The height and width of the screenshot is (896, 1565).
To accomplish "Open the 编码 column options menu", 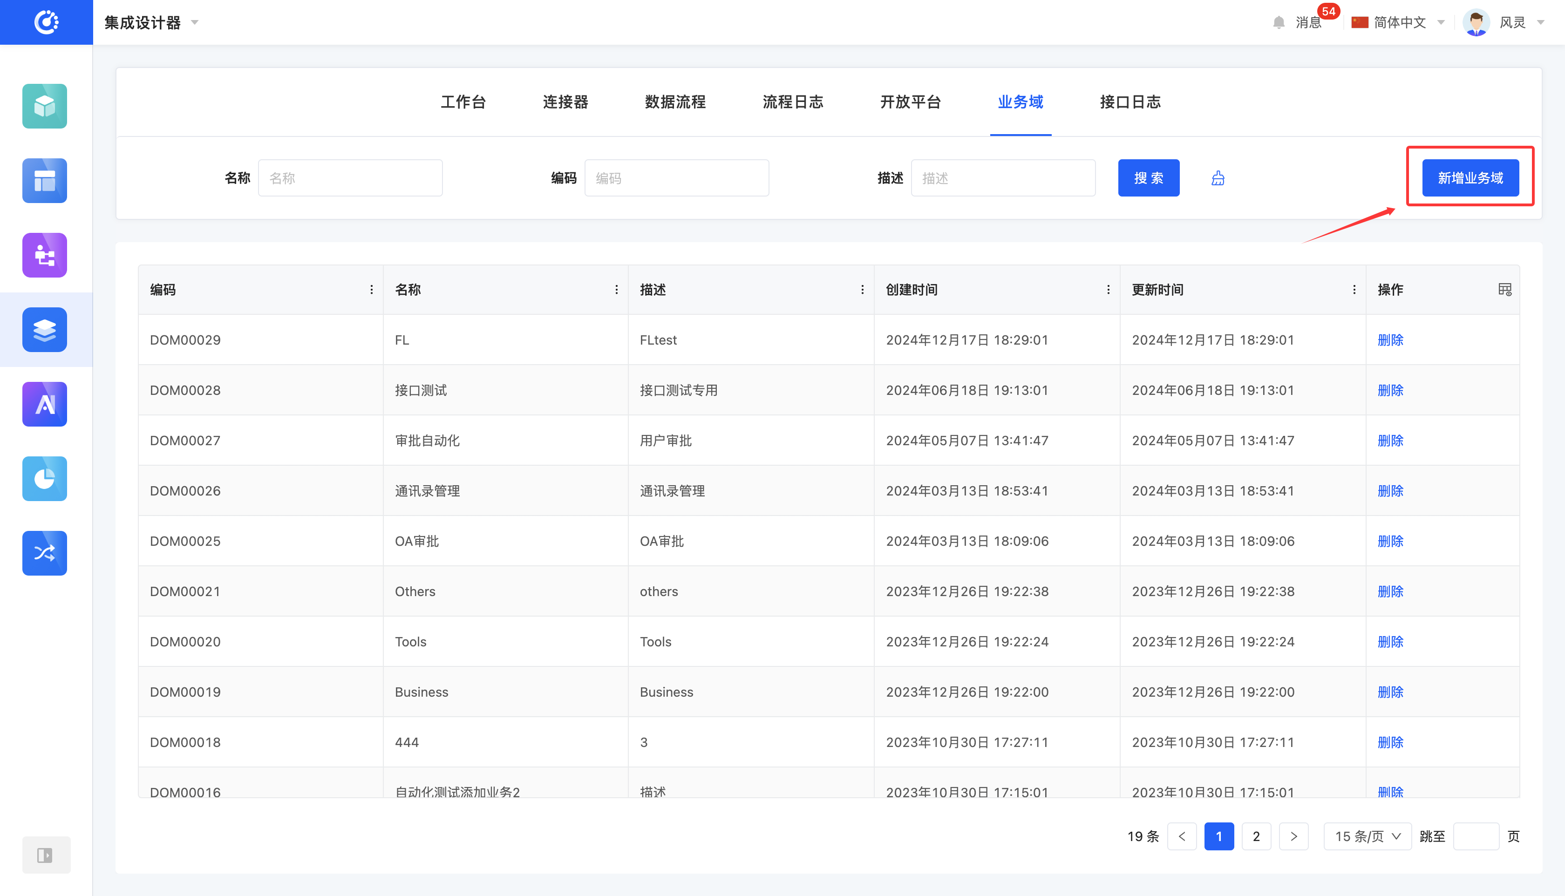I will [x=371, y=289].
